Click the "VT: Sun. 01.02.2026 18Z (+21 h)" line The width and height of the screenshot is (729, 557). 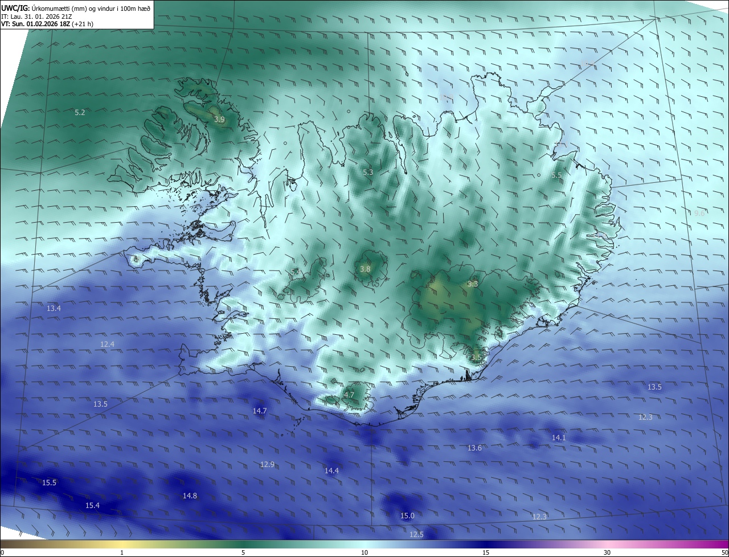point(47,24)
